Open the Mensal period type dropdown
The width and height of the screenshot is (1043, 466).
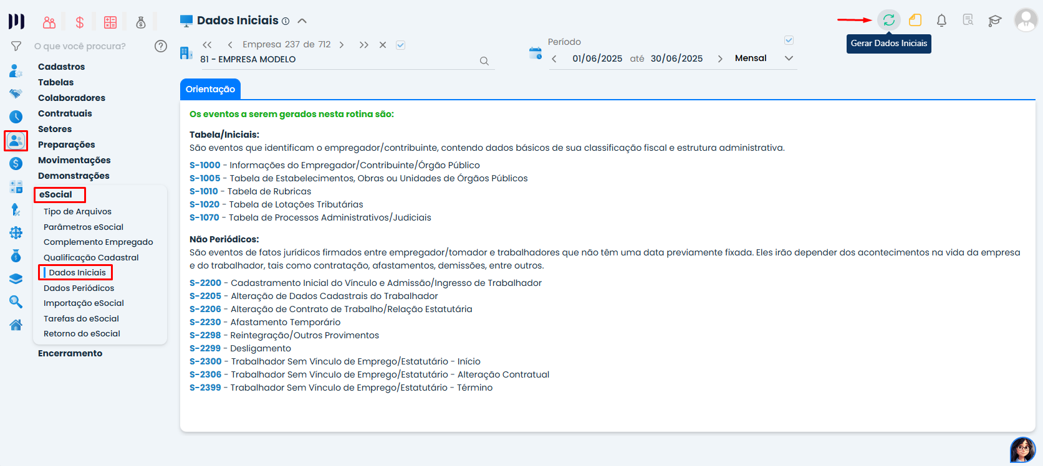click(x=789, y=59)
